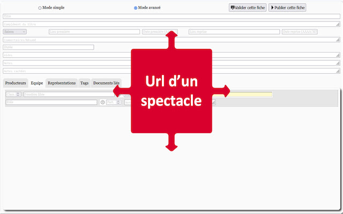Click the Date première input field
This screenshot has height=214, width=343.
coord(160,32)
